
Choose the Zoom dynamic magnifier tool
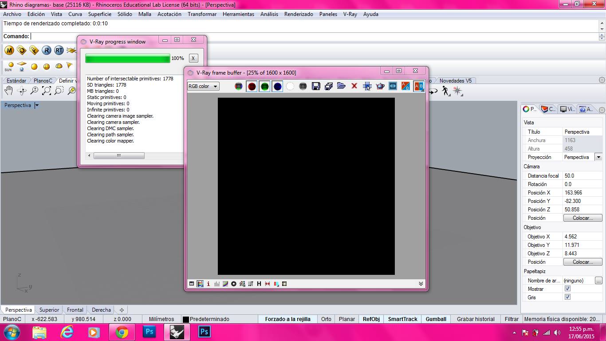coord(34,91)
